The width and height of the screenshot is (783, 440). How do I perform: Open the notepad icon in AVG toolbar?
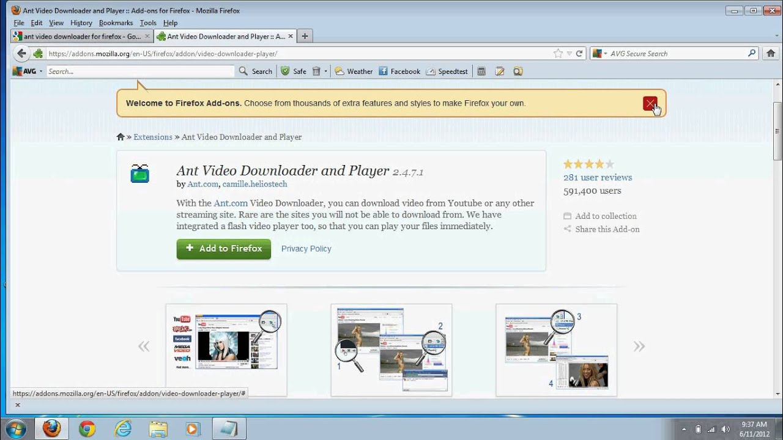pos(500,71)
